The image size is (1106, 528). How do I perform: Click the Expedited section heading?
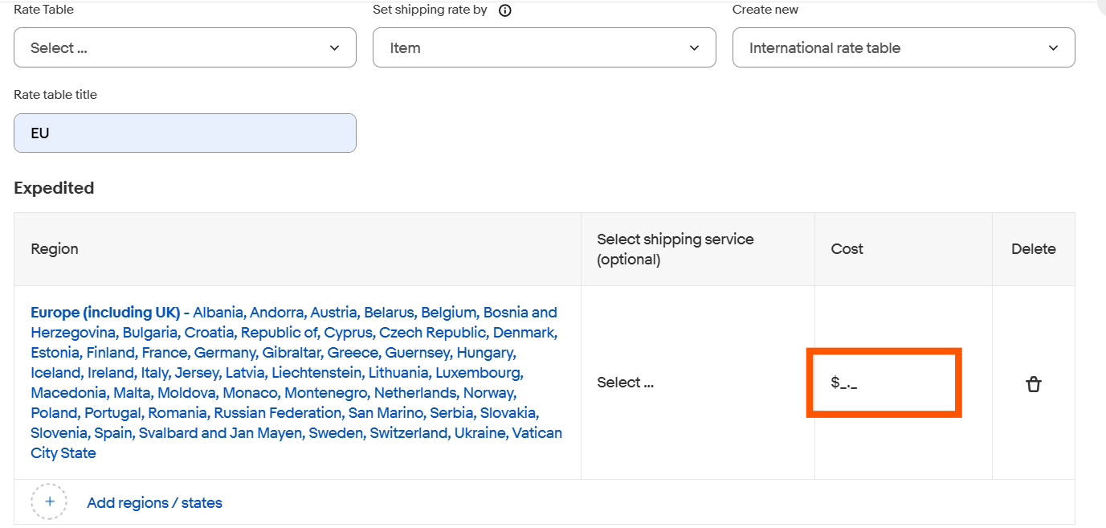54,188
